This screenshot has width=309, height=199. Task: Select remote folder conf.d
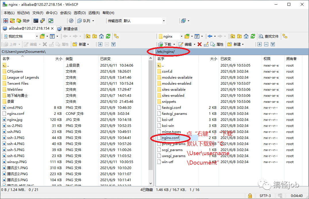(167, 71)
